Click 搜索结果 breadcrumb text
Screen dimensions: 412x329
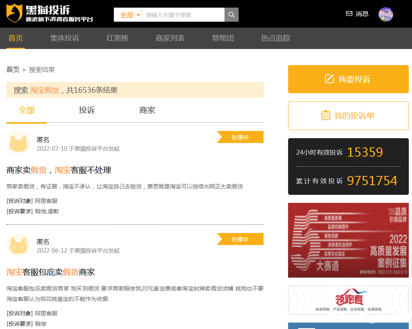point(42,69)
